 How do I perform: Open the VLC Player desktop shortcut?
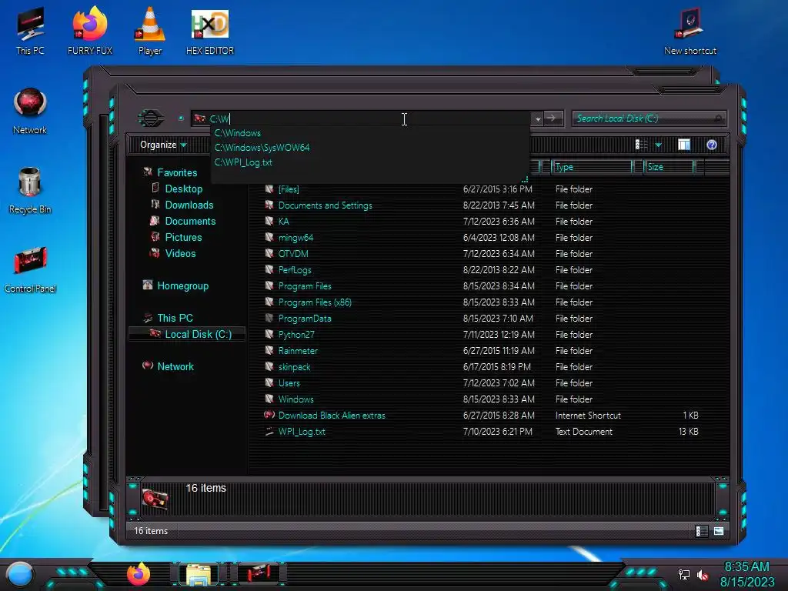click(x=150, y=31)
